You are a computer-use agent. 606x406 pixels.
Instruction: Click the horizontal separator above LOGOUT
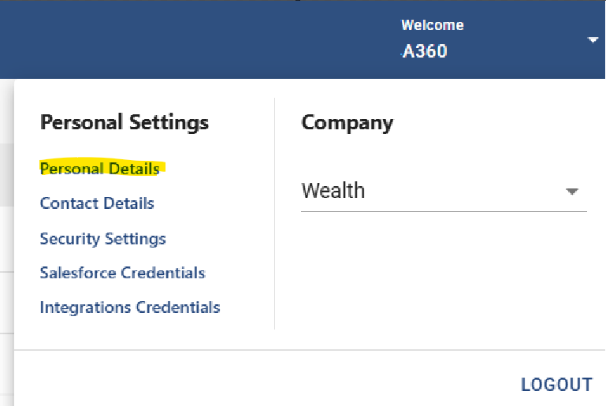click(x=310, y=350)
